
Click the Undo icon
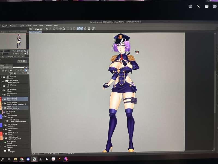click(x=47, y=29)
